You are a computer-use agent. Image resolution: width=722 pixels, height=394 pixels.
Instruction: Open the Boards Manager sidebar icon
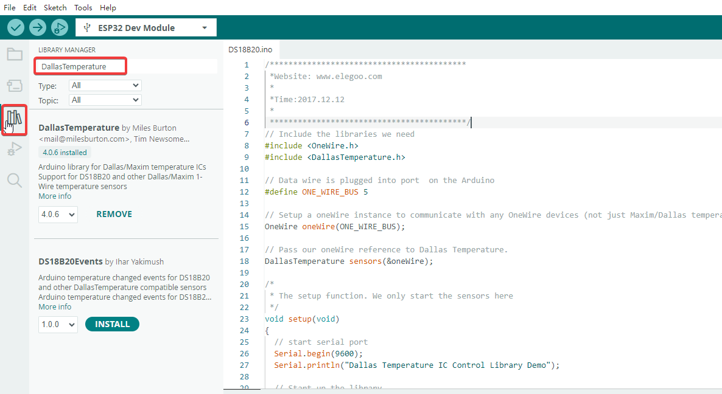15,86
